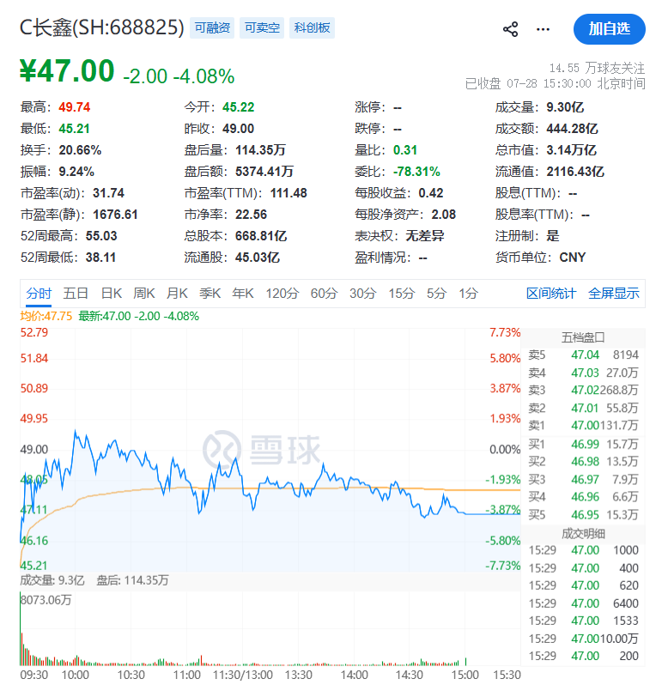Select the 5分 chart tab
Viewport: 662px width, 685px height.
(436, 293)
